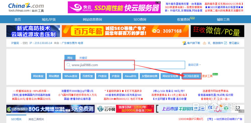Image resolution: width=251 pixels, height=123 pixels.
Task: Click the 新式高防技术 banner
Action: 33,31
